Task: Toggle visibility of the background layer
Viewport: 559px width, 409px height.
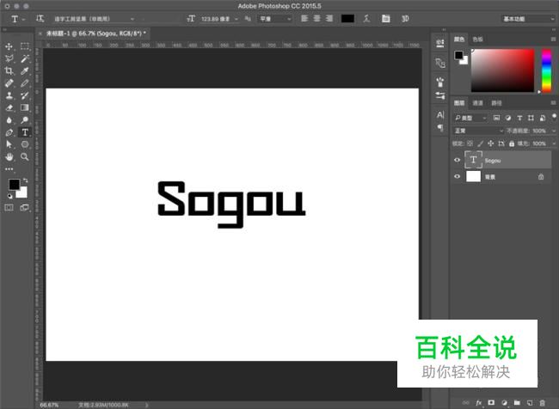Action: 458,176
